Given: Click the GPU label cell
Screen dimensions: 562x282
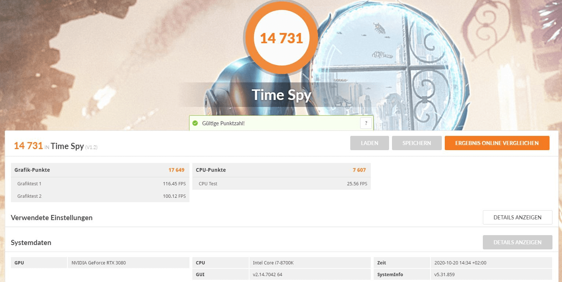Looking at the screenshot, I should coord(39,263).
